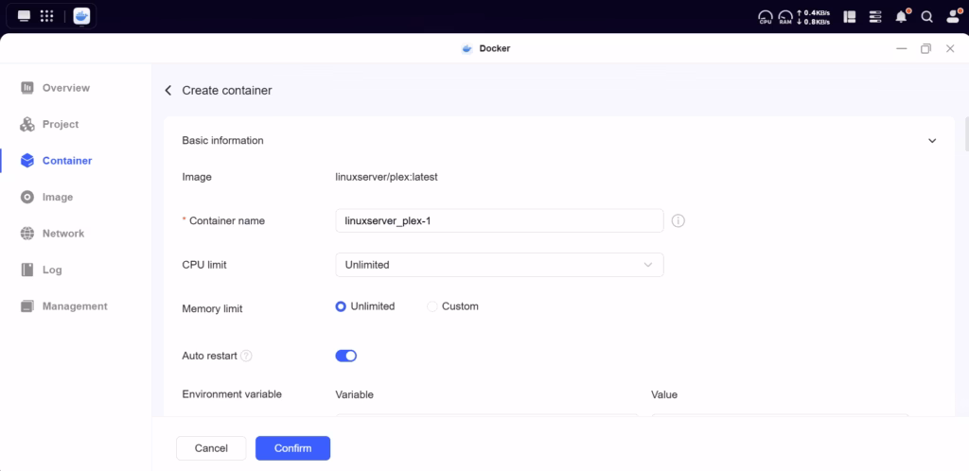Click the Docker whale icon in taskbar
This screenshot has height=471, width=969.
(82, 16)
